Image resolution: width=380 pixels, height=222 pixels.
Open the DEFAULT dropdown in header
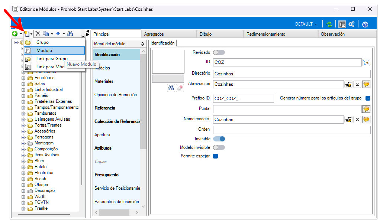click(x=306, y=24)
